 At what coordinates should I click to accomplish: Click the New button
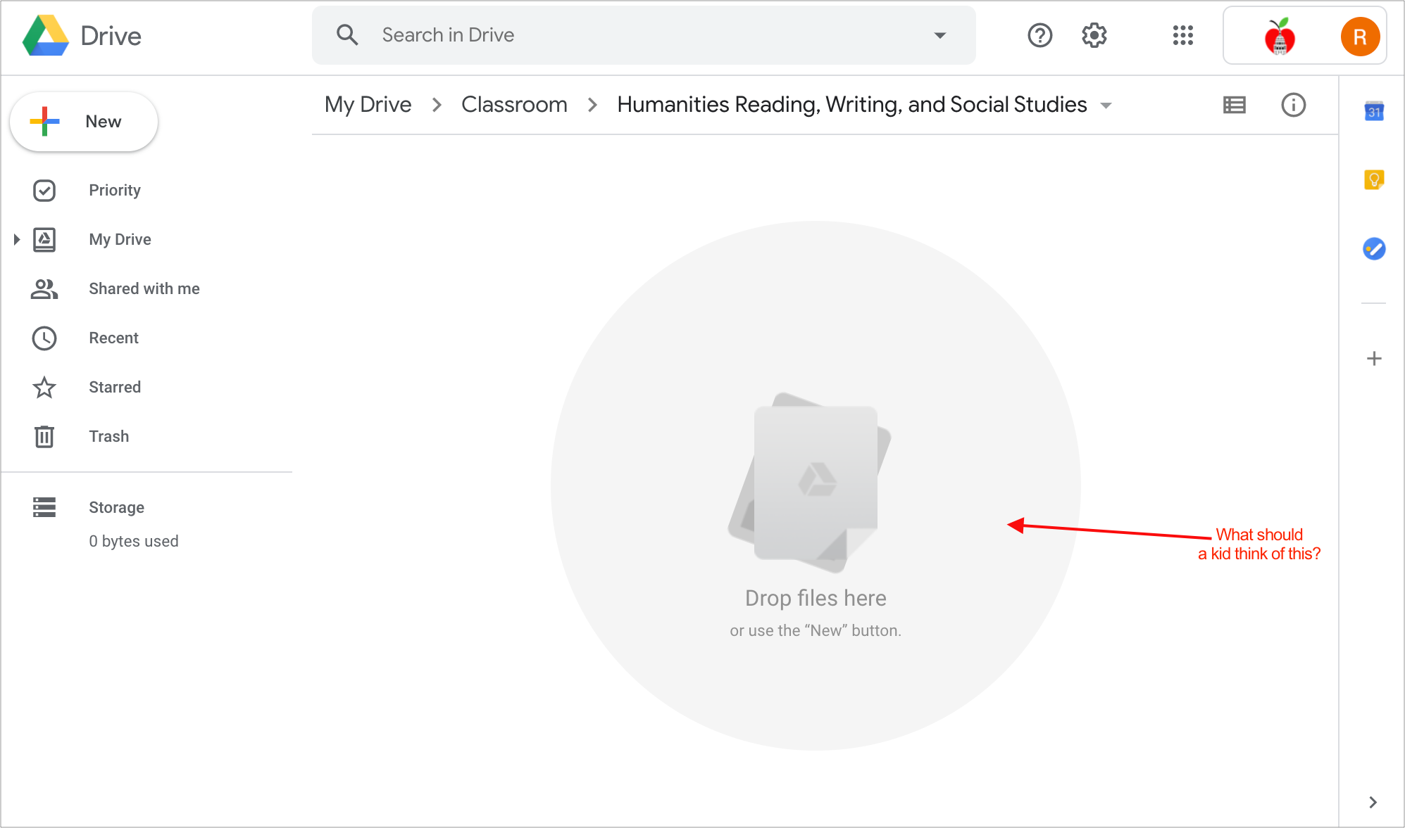coord(84,122)
